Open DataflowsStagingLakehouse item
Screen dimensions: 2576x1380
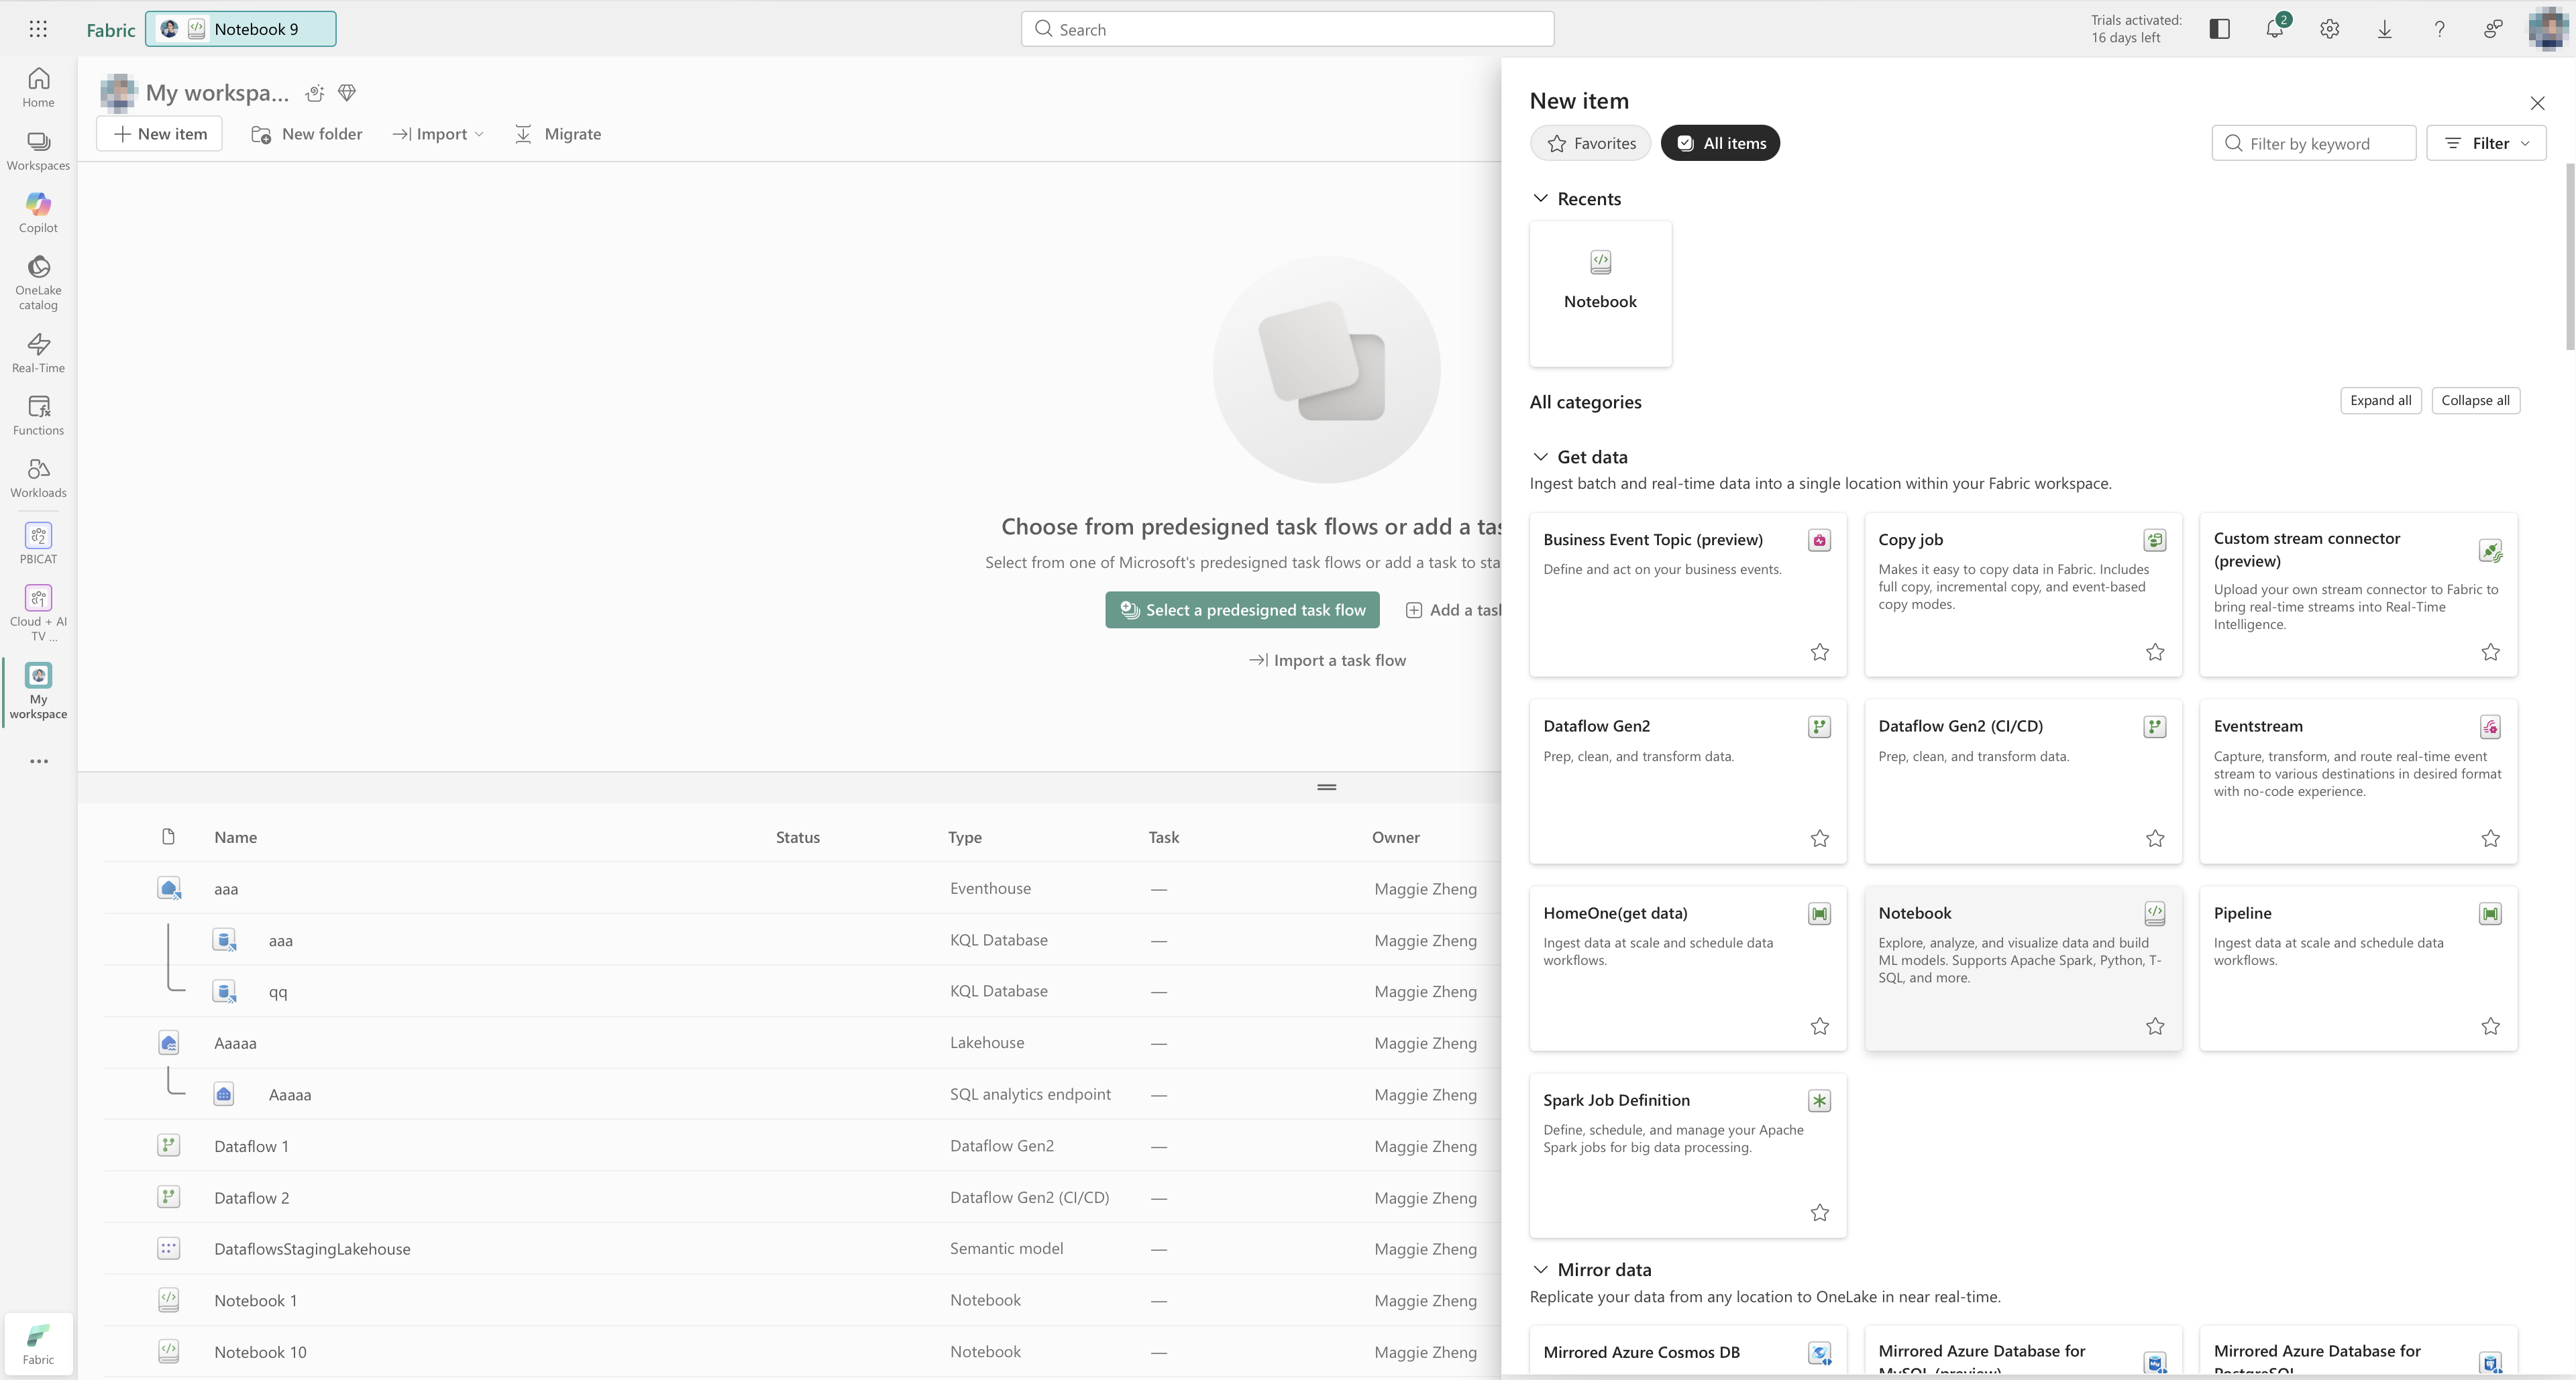pyautogui.click(x=312, y=1249)
